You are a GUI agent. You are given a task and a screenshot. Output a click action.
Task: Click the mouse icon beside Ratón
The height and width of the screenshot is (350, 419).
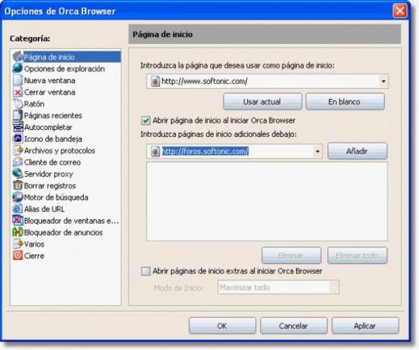(18, 104)
